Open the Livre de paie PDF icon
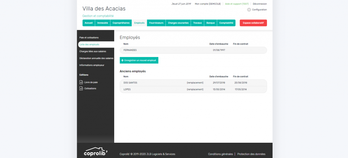Viewport: 348px width, 158px height. [x=81, y=82]
